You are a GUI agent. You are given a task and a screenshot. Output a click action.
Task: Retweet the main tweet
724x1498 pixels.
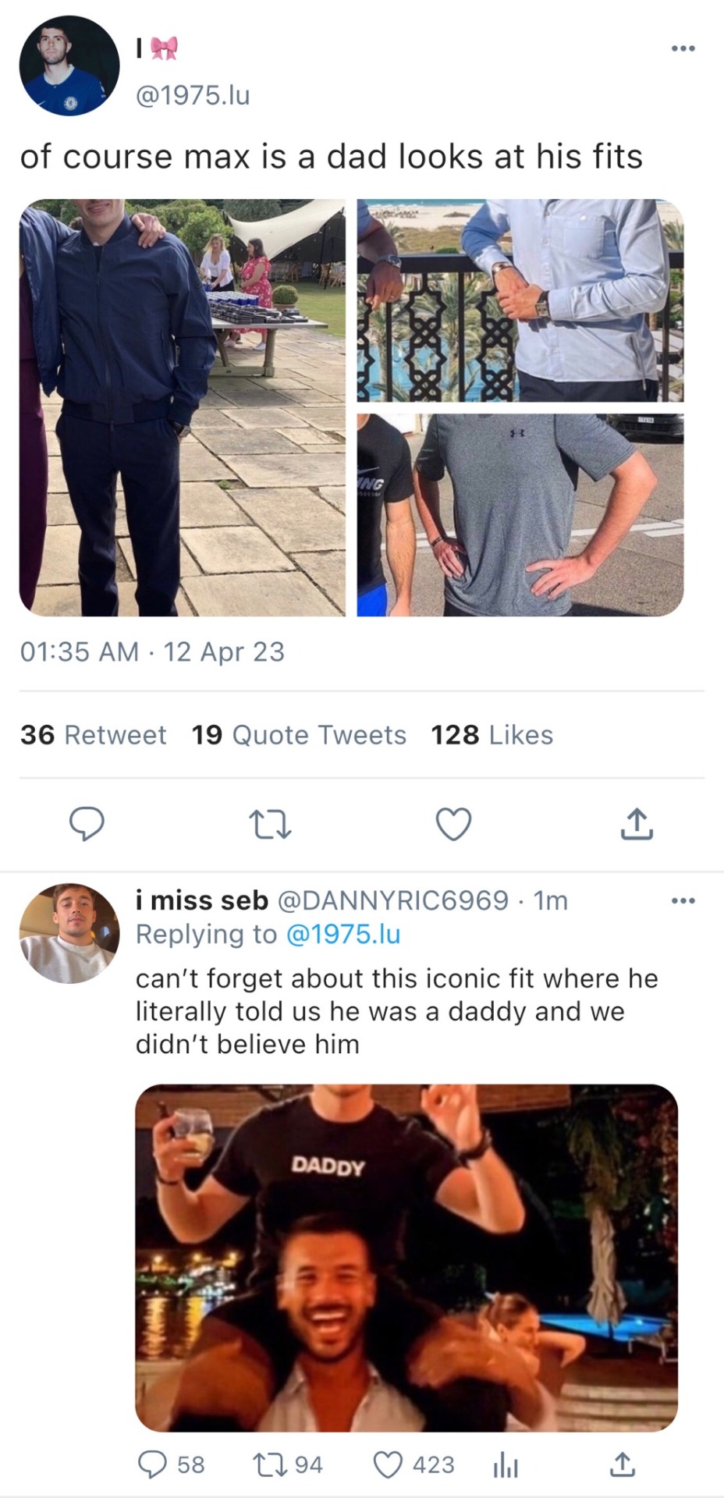pyautogui.click(x=270, y=824)
